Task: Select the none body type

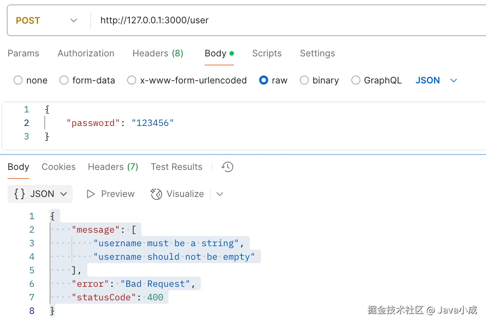Action: tap(18, 80)
